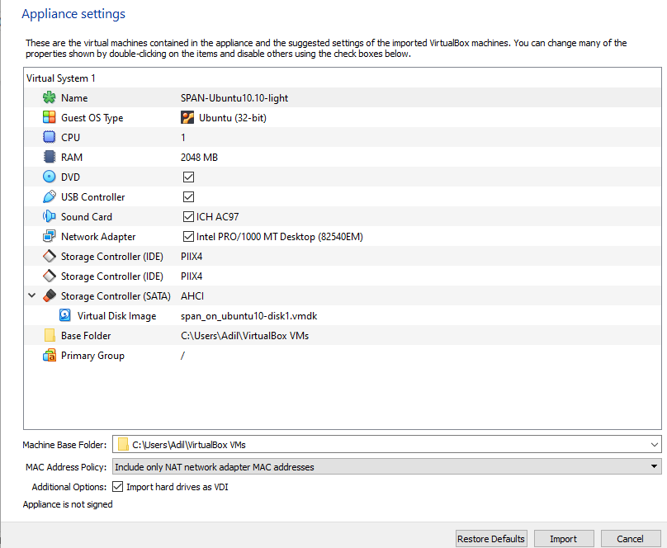
Task: Click the Virtual Disk Image row label
Action: (x=117, y=316)
